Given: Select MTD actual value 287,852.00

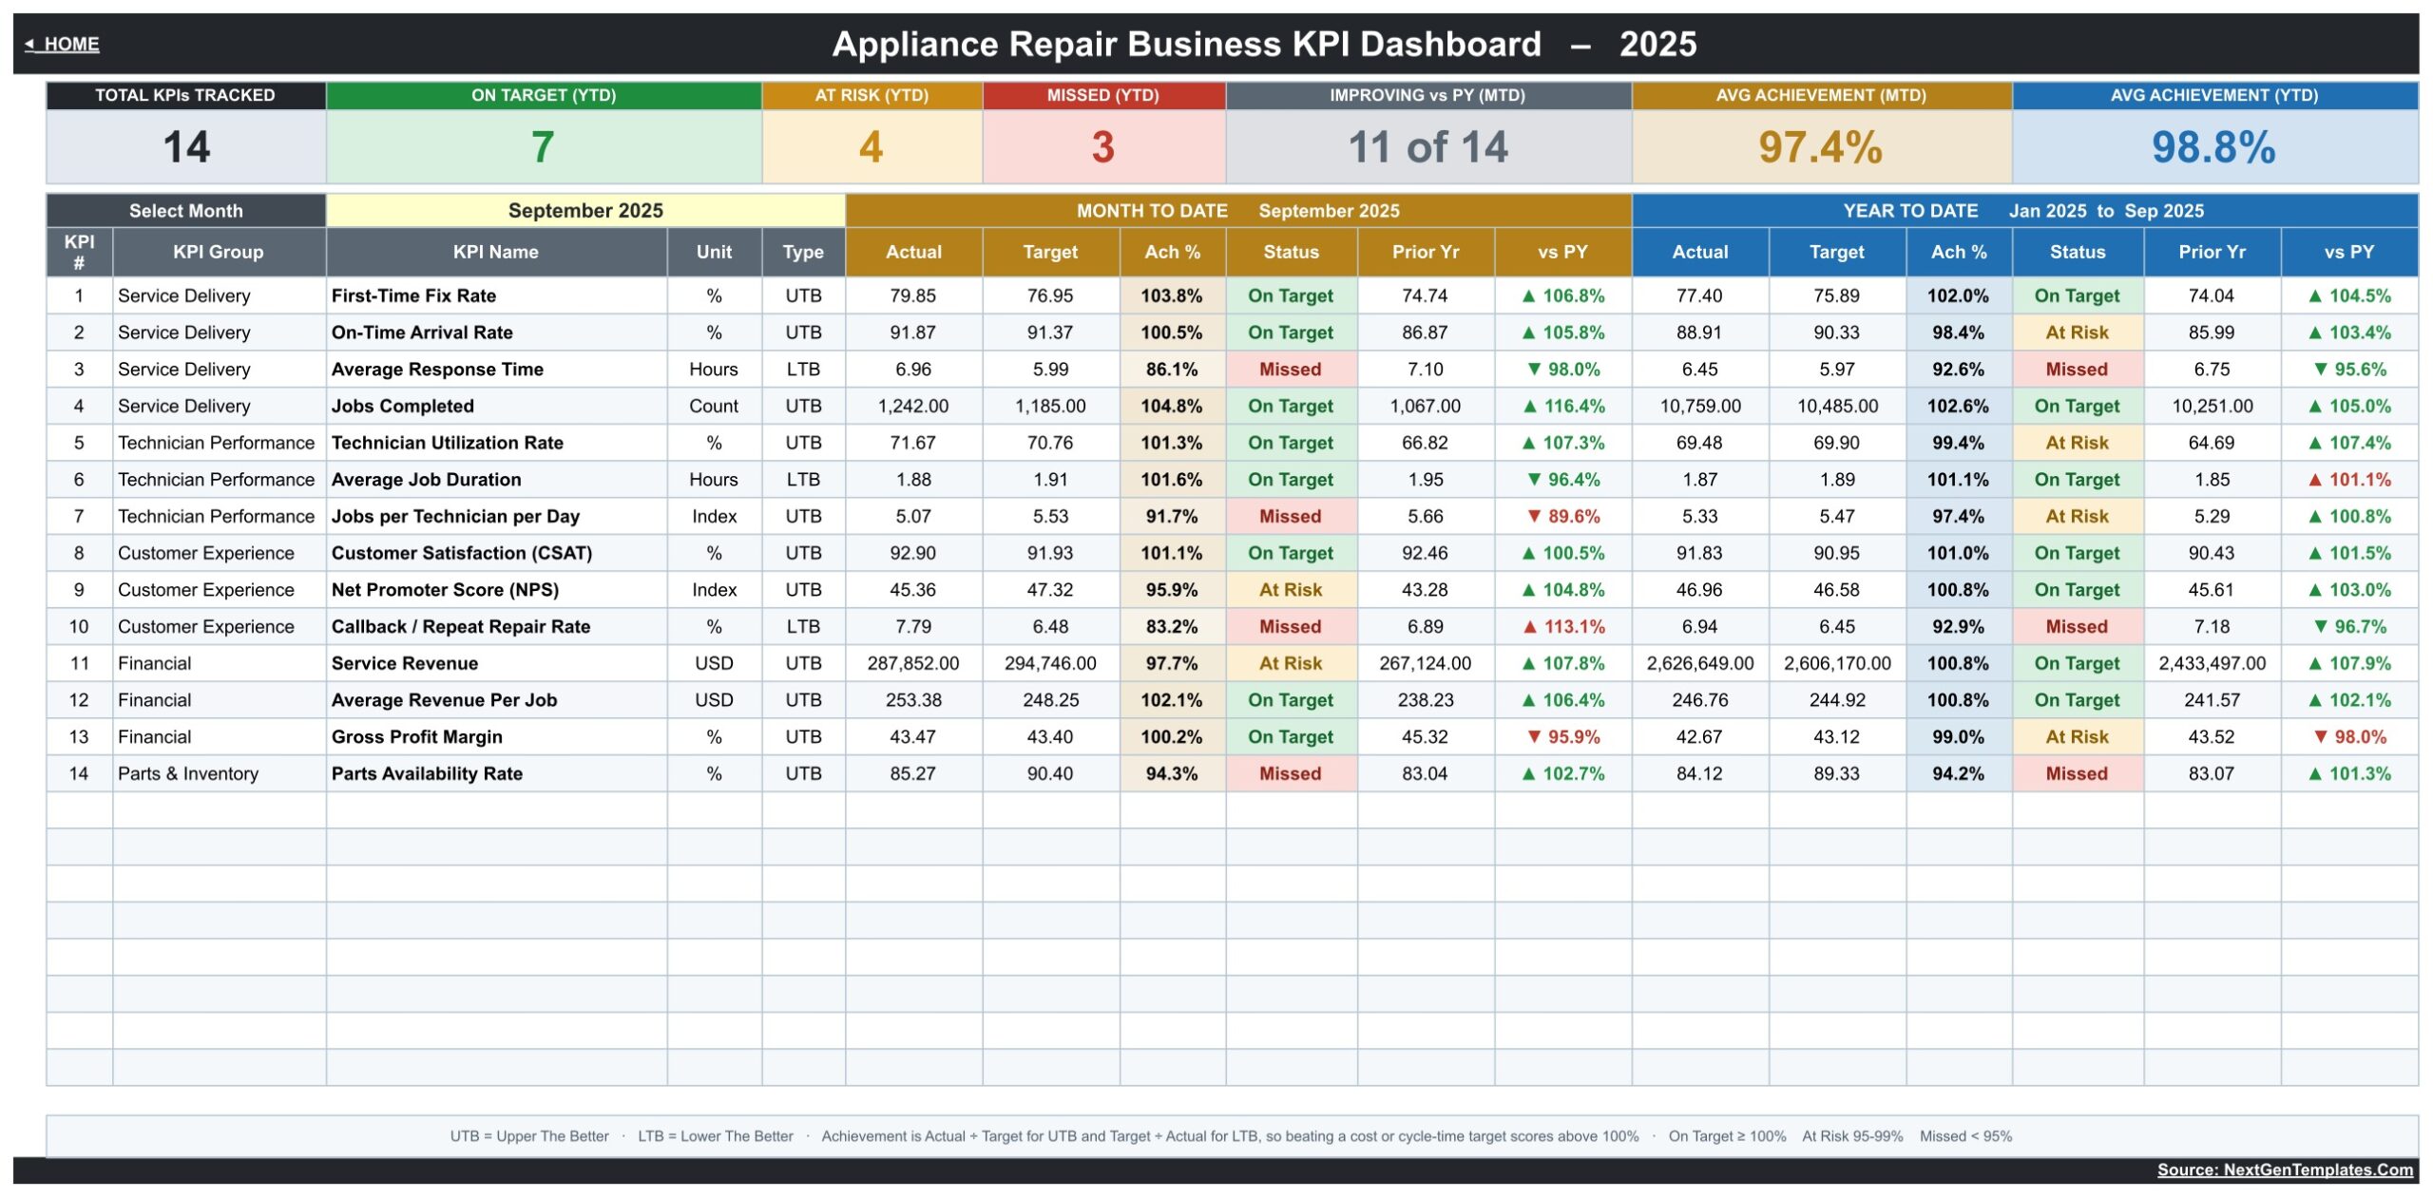Looking at the screenshot, I should [x=913, y=663].
